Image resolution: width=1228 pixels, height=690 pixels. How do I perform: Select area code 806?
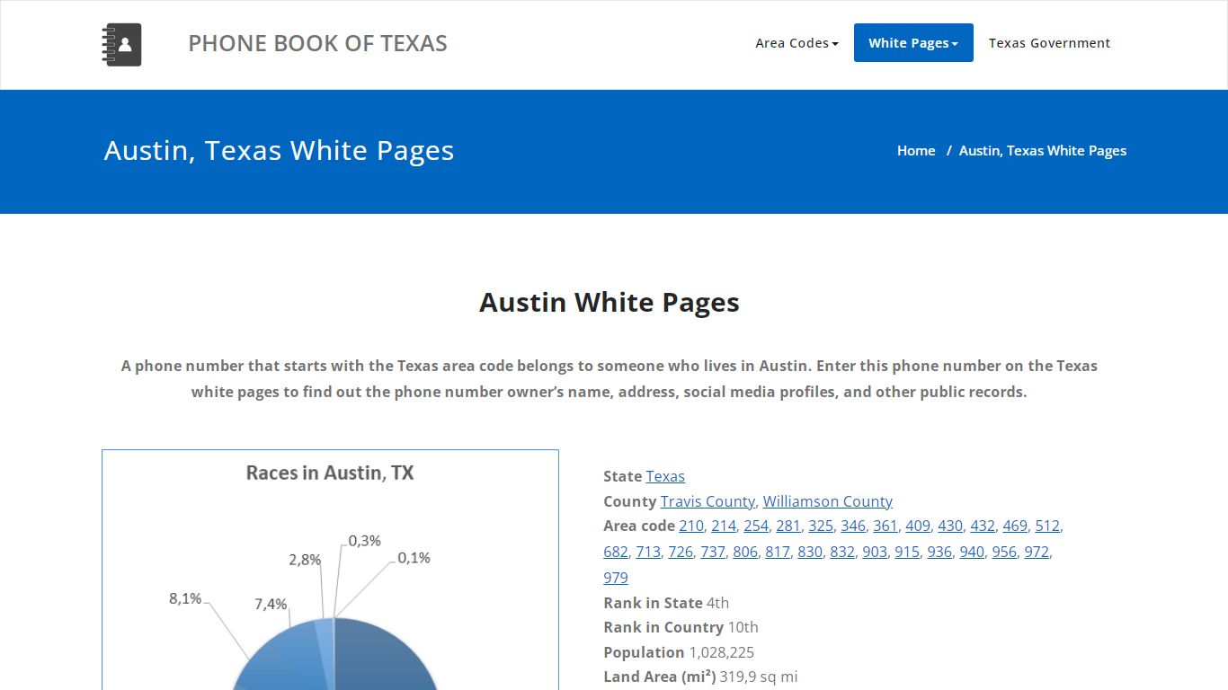[x=745, y=552]
